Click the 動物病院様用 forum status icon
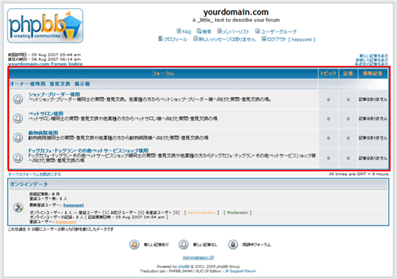Viewport: 397px width, 279px height. click(18, 137)
